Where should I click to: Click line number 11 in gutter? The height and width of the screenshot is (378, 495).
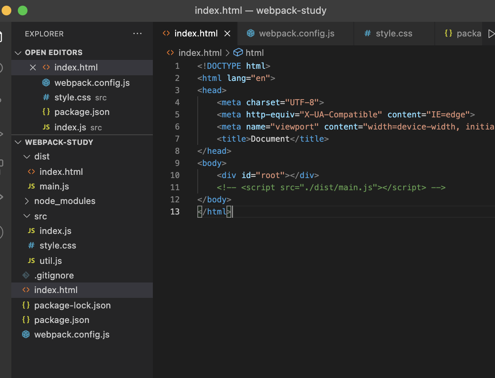(175, 187)
